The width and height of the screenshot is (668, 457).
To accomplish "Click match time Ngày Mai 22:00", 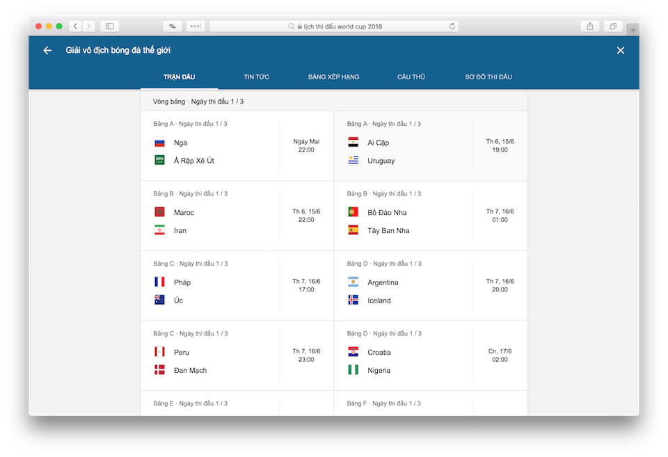I will (x=306, y=145).
